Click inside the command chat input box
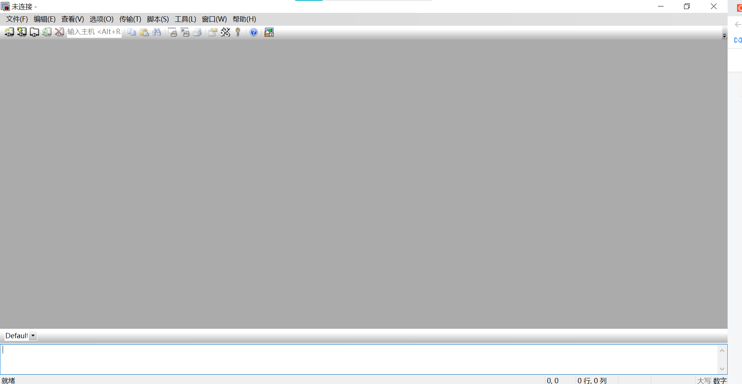 359,359
